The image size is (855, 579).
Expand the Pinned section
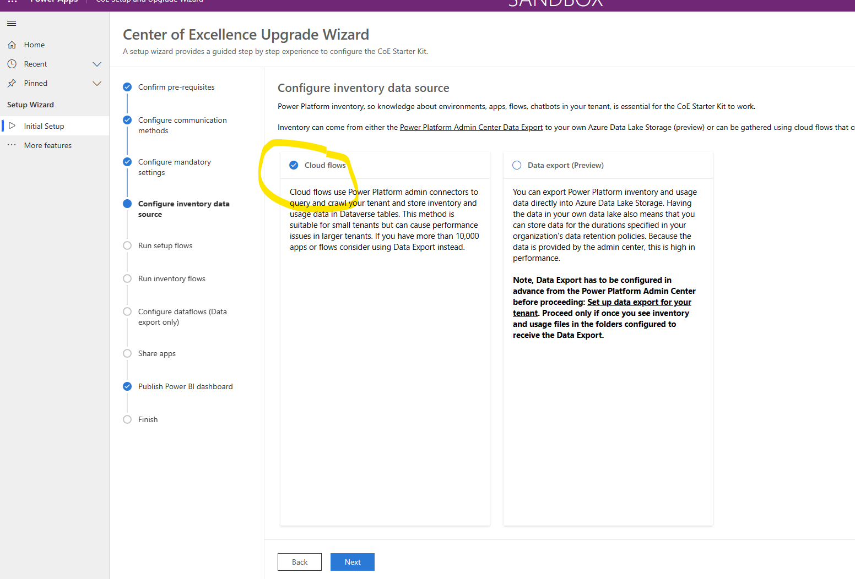[x=97, y=83]
